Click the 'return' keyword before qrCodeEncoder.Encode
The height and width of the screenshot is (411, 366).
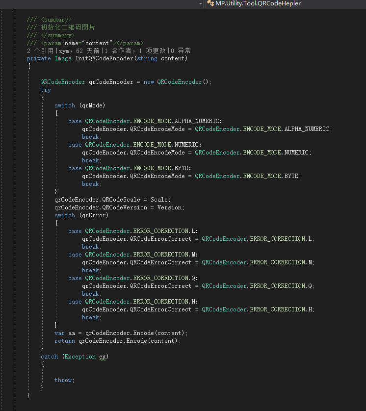(x=65, y=341)
